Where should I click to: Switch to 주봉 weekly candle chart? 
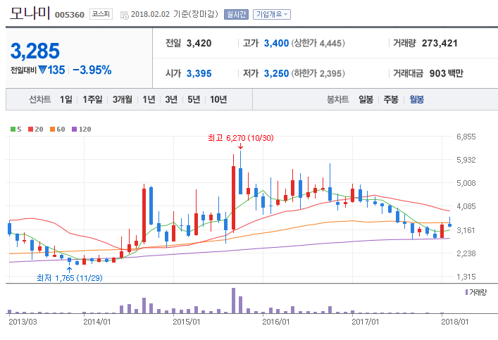click(391, 99)
